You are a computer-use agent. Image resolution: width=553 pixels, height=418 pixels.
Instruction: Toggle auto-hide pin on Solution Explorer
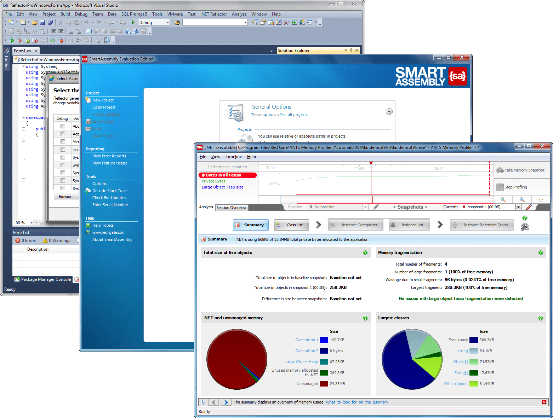(351, 50)
